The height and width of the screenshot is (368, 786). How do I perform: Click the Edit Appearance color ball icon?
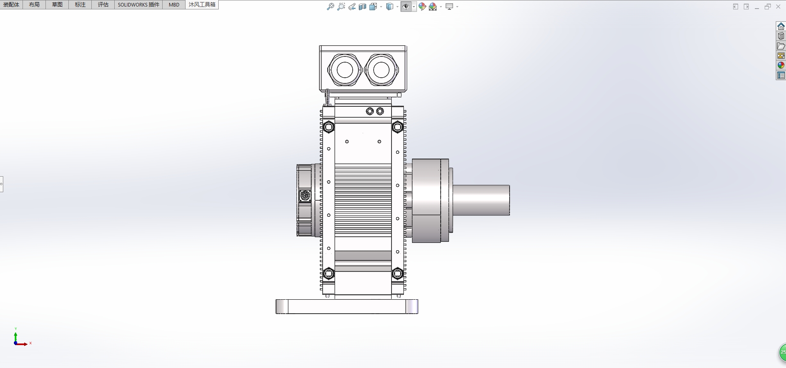click(x=422, y=7)
